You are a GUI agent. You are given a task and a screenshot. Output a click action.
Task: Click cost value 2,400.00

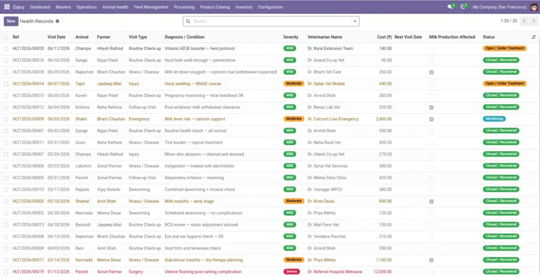click(384, 119)
